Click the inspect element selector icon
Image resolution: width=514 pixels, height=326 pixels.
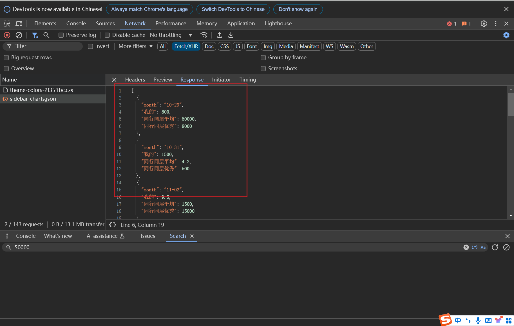(7, 24)
